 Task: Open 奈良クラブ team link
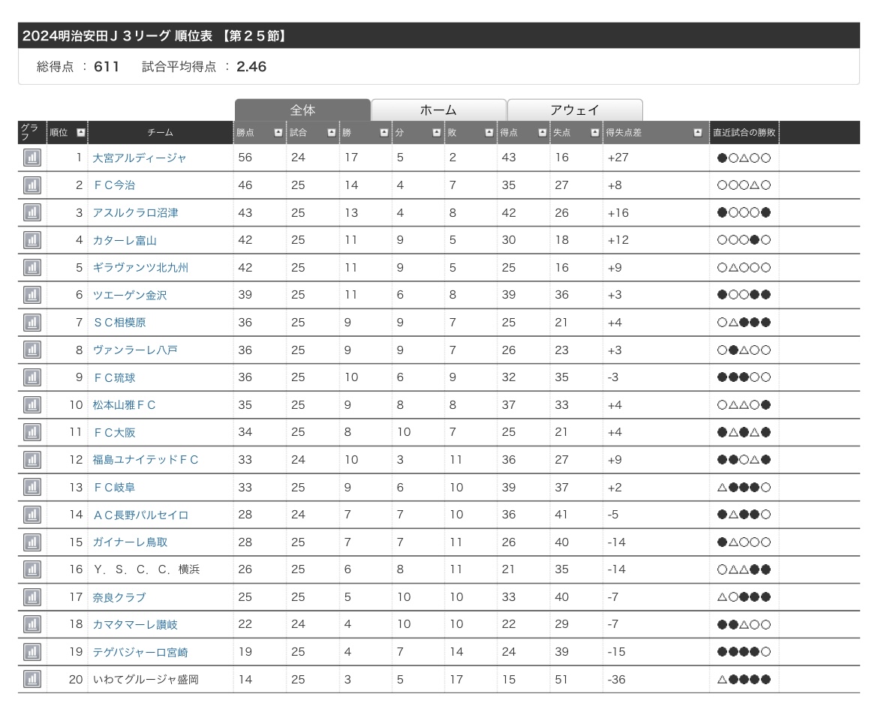coord(119,597)
